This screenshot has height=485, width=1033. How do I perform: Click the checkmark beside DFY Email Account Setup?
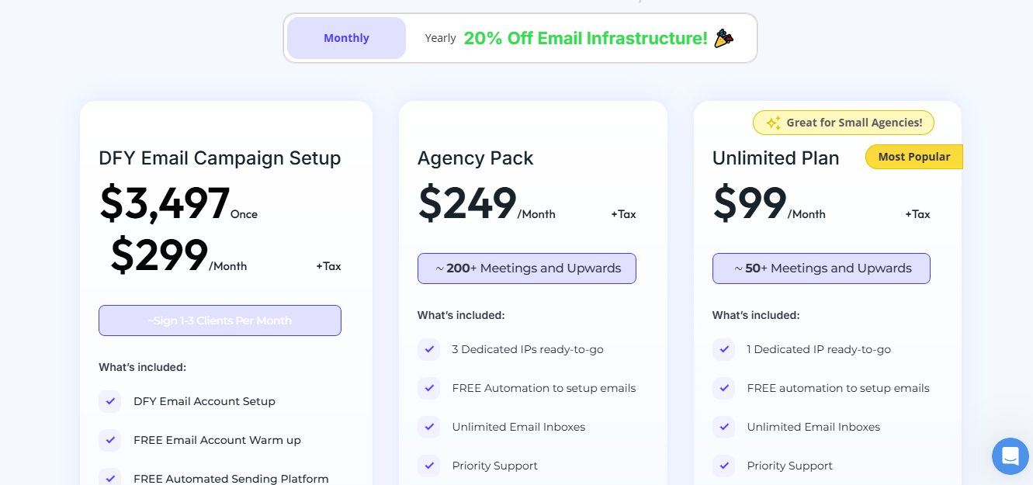(109, 401)
